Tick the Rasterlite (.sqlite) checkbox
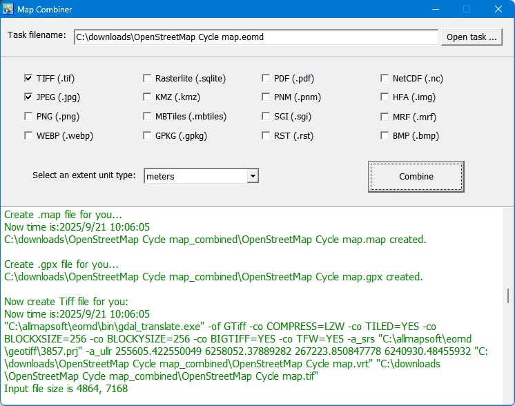Screen dimensions: 515x406 [147, 78]
